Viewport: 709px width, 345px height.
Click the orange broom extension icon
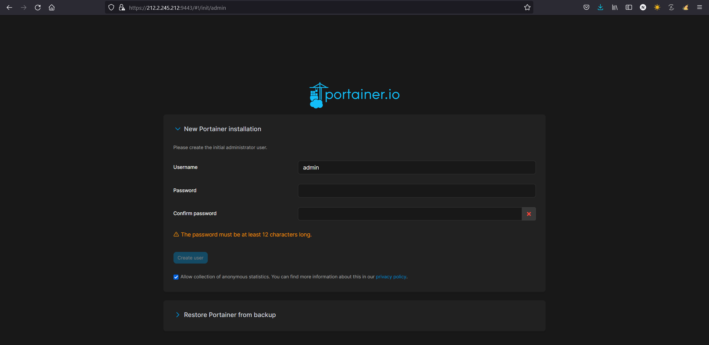tap(685, 8)
